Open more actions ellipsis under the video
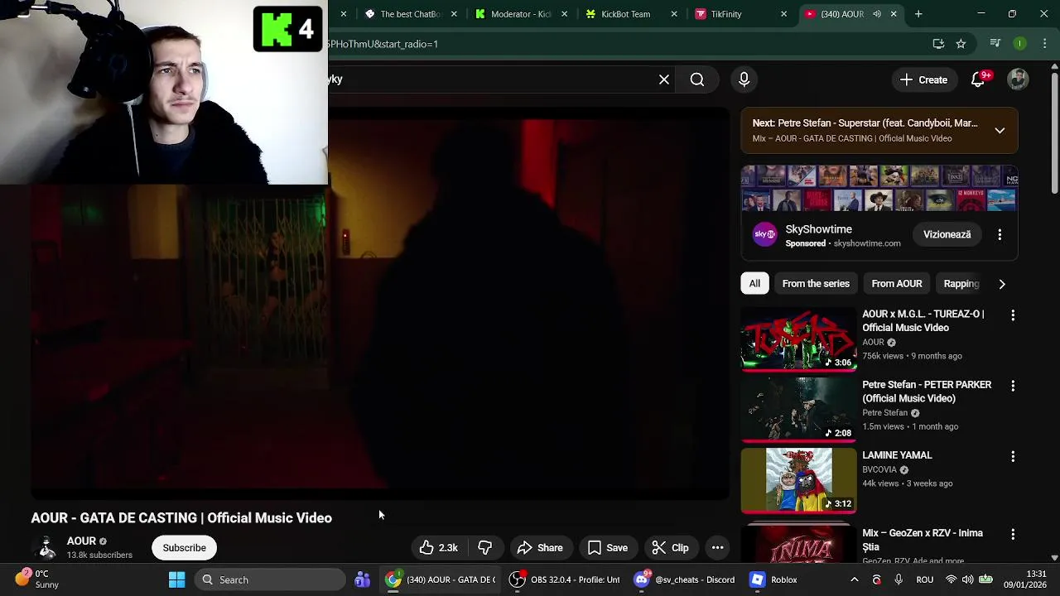Viewport: 1060px width, 596px height. point(718,548)
